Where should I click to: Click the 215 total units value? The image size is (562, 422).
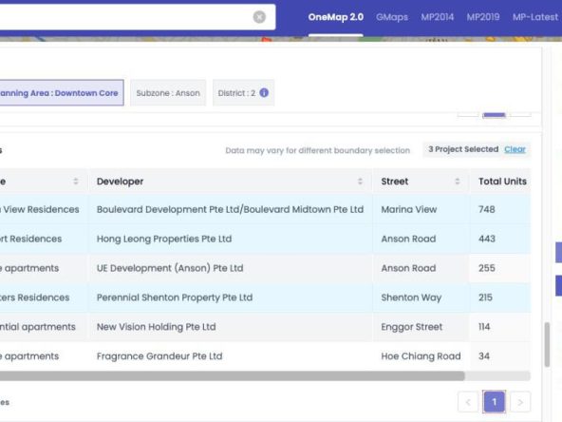coord(485,297)
